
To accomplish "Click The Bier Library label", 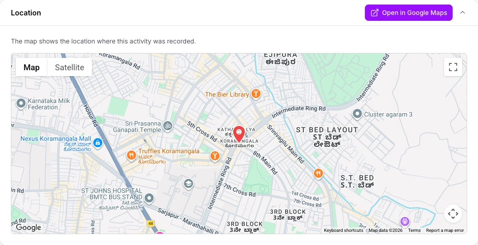I will pyautogui.click(x=227, y=95).
